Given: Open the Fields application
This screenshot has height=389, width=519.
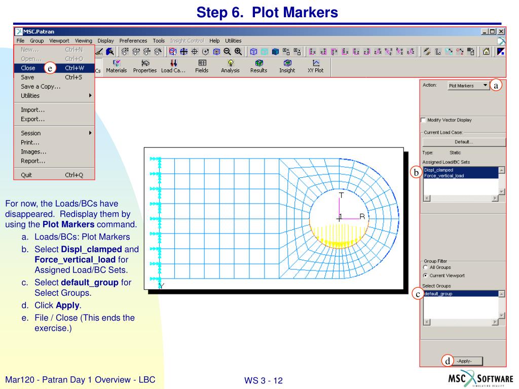Looking at the screenshot, I should pos(202,66).
